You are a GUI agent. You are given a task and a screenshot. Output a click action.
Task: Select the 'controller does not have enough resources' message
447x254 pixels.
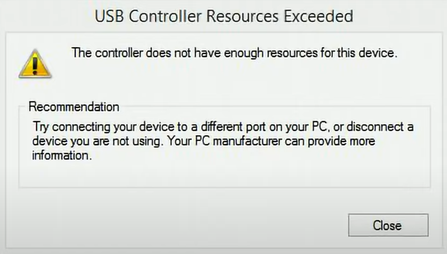(x=234, y=53)
